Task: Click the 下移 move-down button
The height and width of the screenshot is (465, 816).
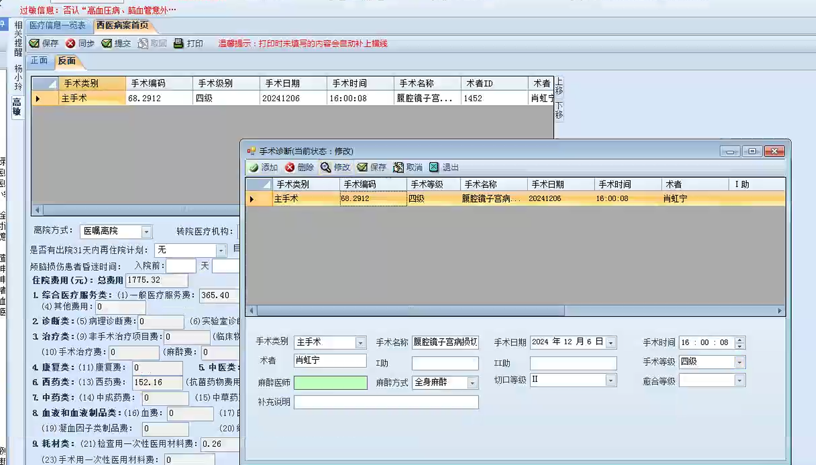Action: (x=559, y=110)
